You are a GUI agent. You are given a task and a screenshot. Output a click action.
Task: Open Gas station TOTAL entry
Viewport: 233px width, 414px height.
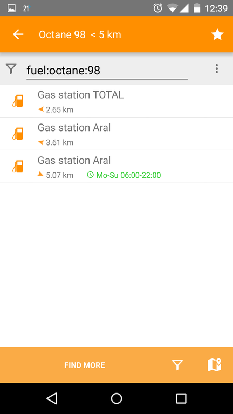click(116, 101)
